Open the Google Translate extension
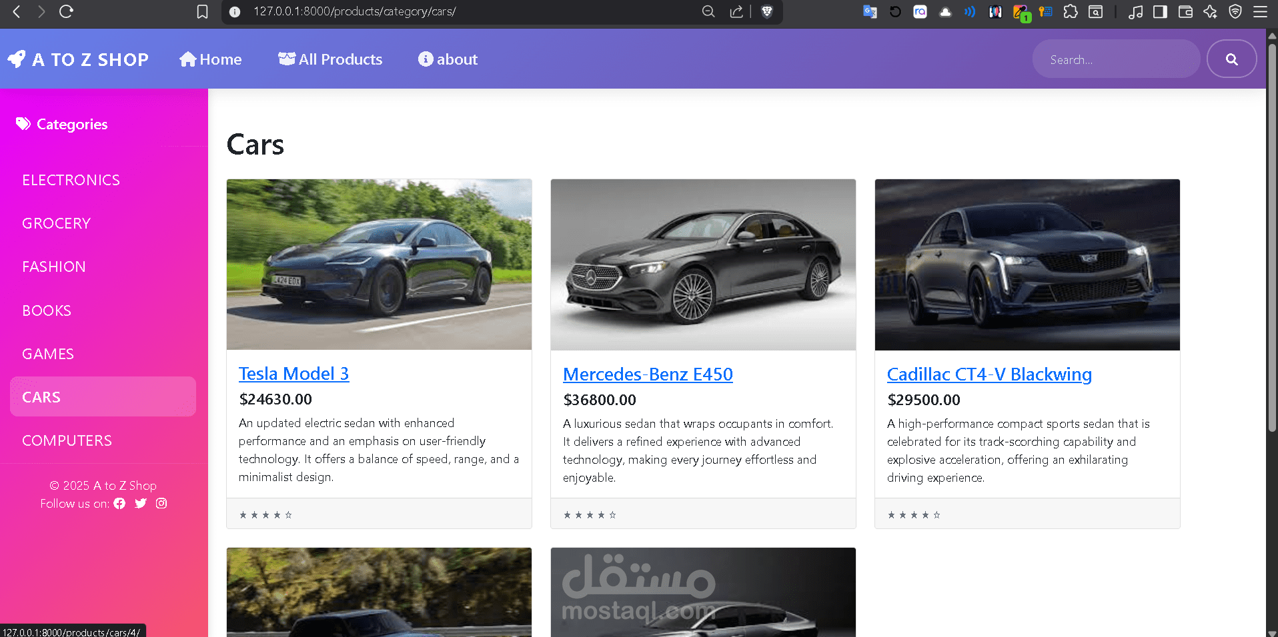Viewport: 1278px width, 637px height. 870,11
